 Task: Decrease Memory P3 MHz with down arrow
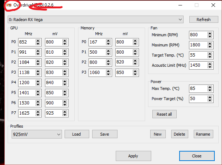click(108, 74)
